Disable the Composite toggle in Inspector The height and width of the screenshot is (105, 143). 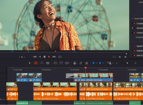point(134,33)
